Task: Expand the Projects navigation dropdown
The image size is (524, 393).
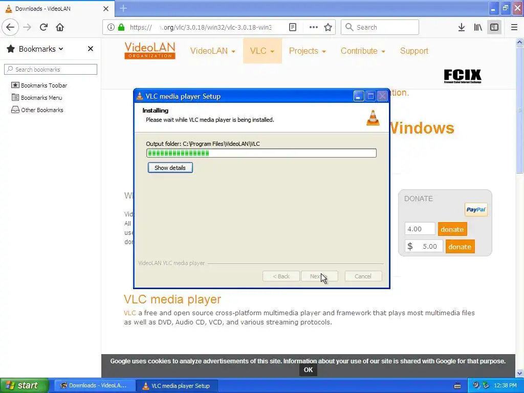Action: click(x=307, y=51)
